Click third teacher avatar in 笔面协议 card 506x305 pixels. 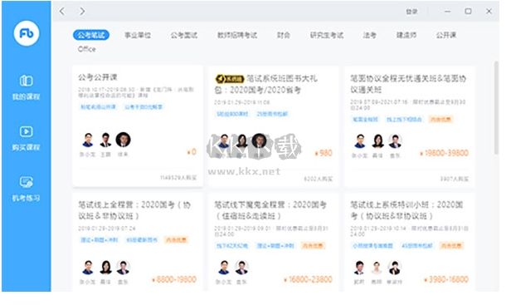(395, 141)
